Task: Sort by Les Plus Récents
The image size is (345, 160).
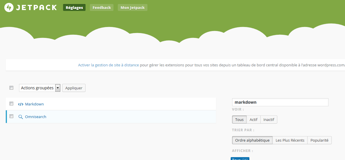Action: pyautogui.click(x=290, y=140)
